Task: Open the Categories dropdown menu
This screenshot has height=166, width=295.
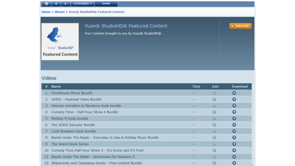Action: click(83, 4)
